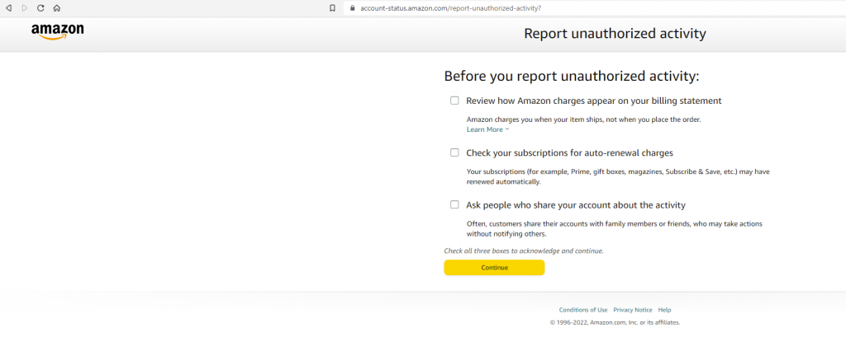This screenshot has height=356, width=846.
Task: Click the Amazon logo
Action: tap(57, 31)
